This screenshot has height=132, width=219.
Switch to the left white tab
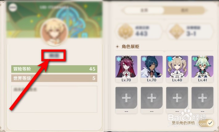point(144,10)
